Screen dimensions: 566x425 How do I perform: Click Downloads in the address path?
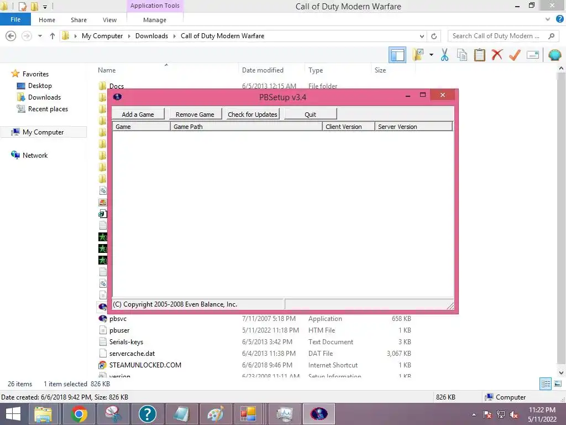(151, 36)
